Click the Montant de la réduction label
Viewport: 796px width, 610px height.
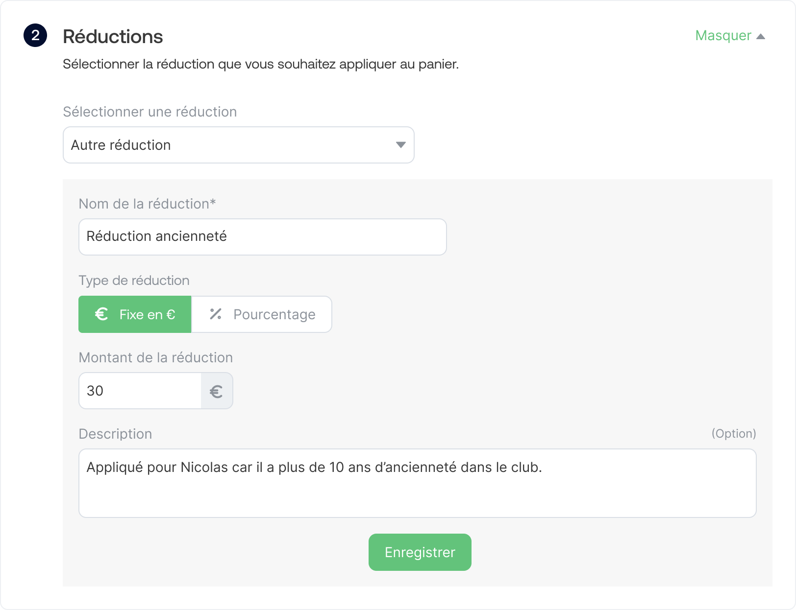click(155, 358)
